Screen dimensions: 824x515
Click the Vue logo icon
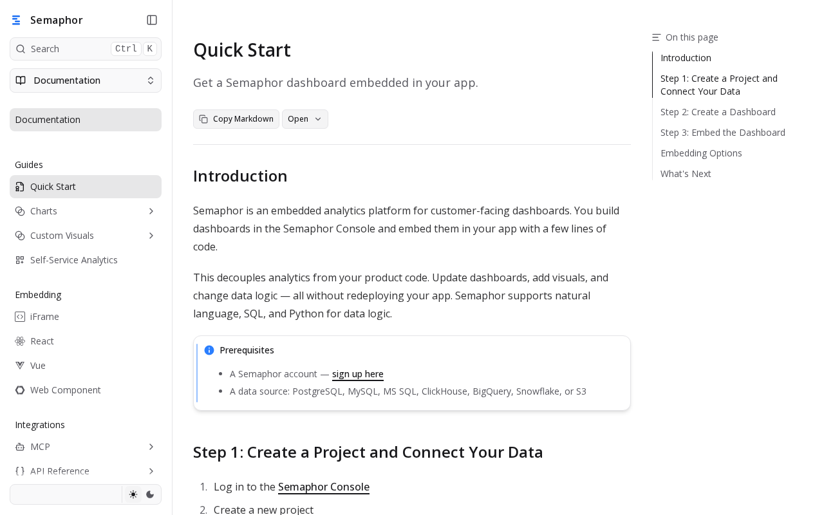pyautogui.click(x=20, y=366)
